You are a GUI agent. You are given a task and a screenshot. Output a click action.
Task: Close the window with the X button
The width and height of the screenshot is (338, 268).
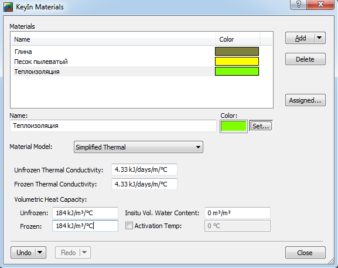(320, 5)
